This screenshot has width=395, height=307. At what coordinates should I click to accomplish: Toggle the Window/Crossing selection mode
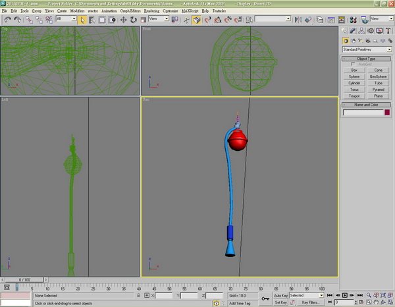click(112, 20)
